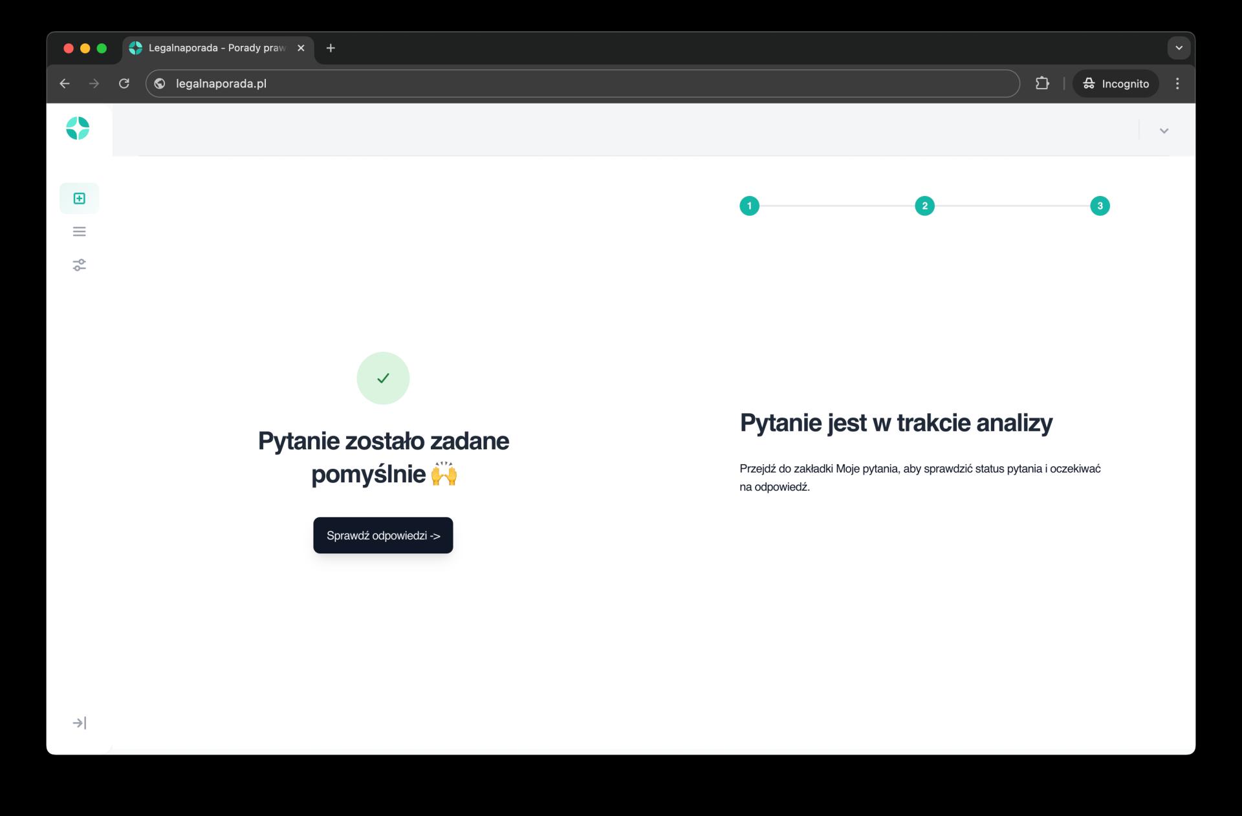Go back with browser back arrow
The image size is (1242, 816).
(65, 83)
